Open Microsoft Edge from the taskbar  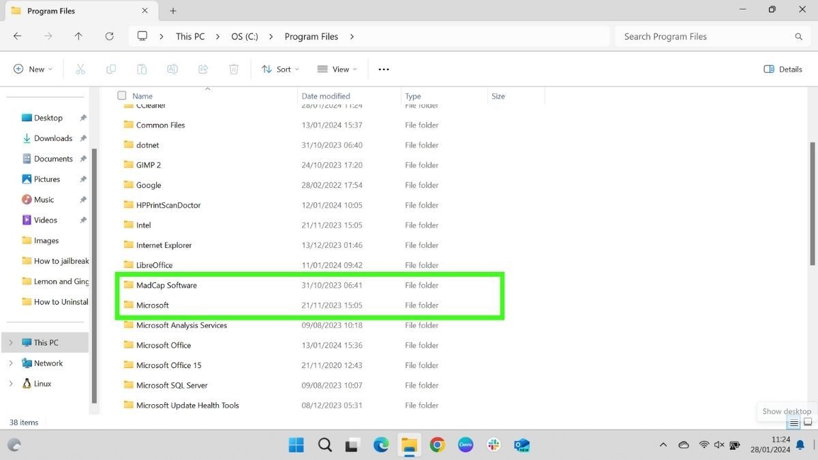380,444
